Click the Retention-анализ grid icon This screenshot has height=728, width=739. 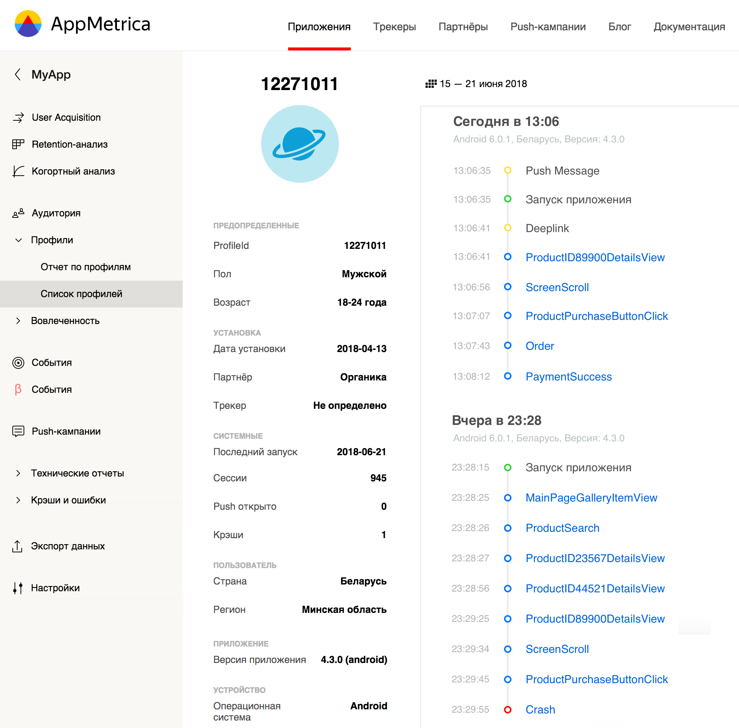(x=18, y=144)
